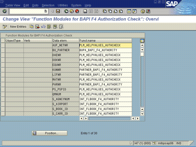
Task: Click the yellow Exit arrow icon
Action: (x=72, y=11)
